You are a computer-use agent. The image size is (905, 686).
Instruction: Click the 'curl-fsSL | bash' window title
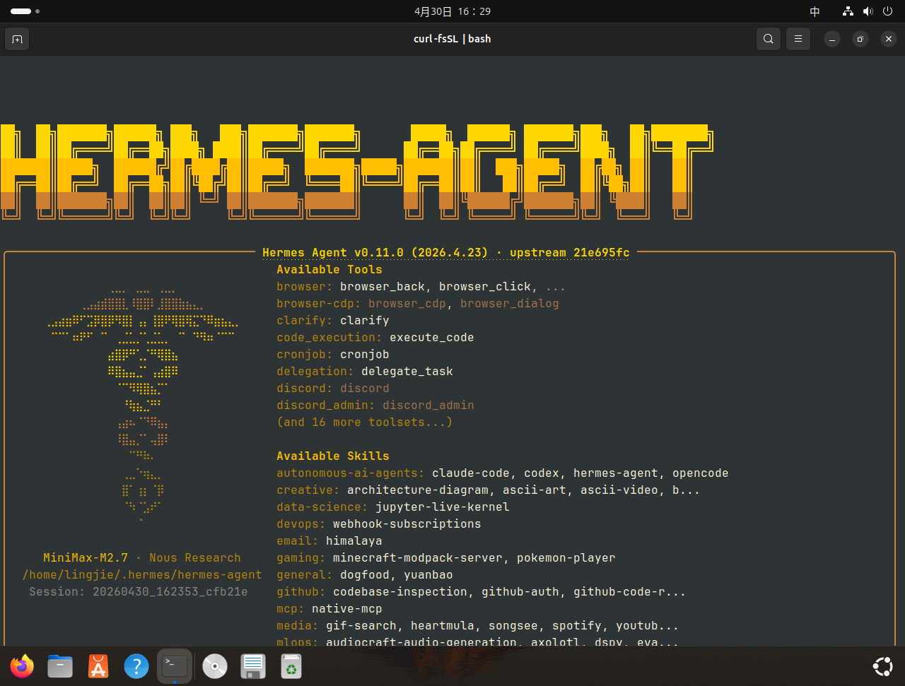[452, 39]
